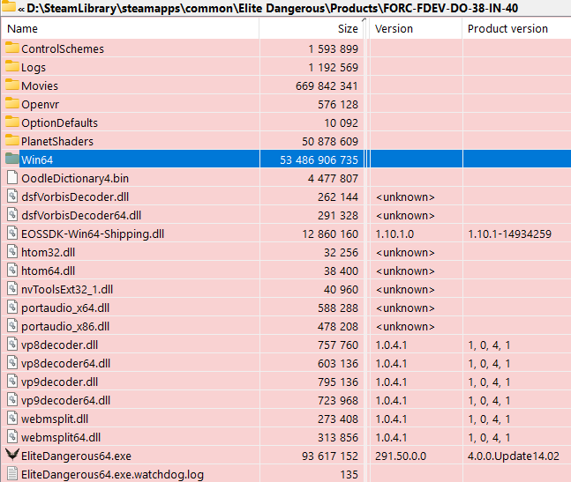Click product version 1.10.1-14934259
The width and height of the screenshot is (571, 482).
pos(510,234)
